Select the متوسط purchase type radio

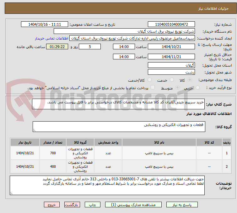177,87
